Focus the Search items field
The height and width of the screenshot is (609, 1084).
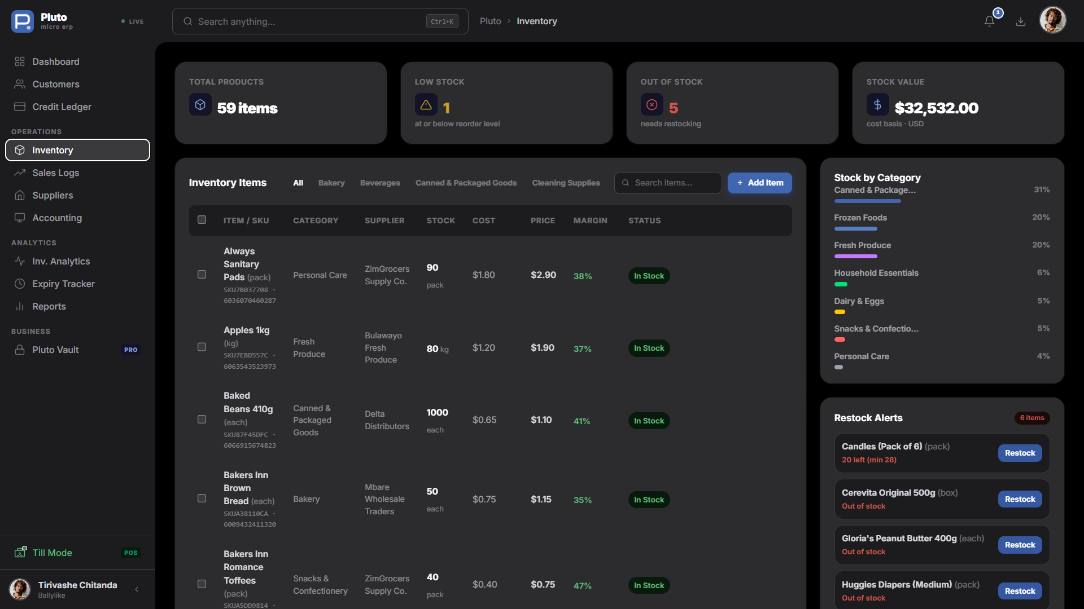point(668,183)
